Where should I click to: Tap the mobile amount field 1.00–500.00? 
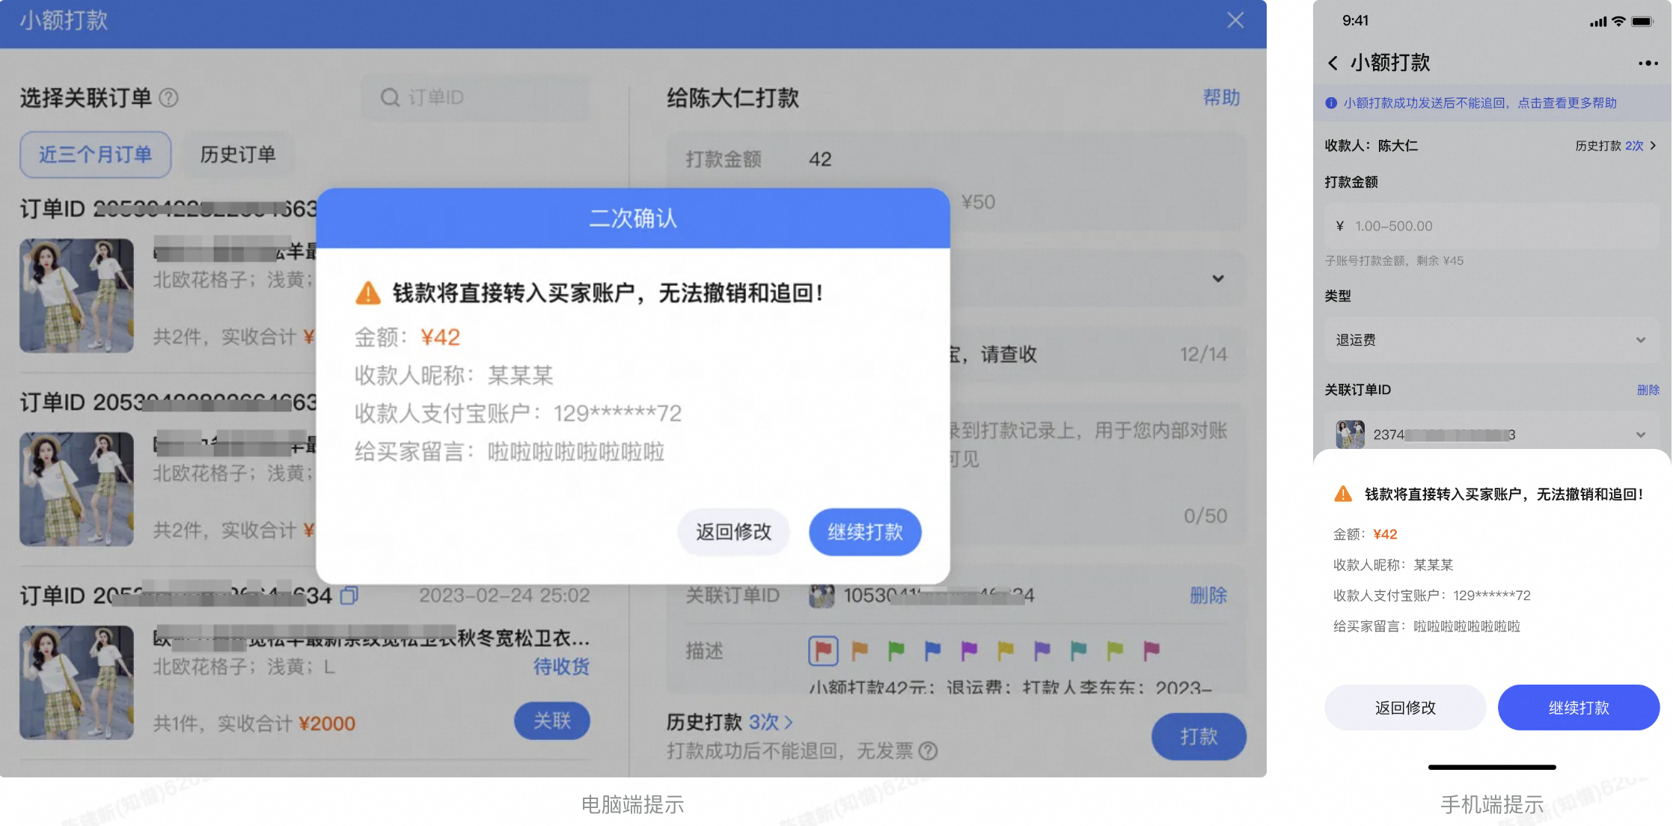(x=1492, y=226)
